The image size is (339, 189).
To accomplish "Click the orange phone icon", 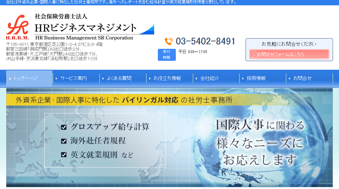I will pos(168,41).
